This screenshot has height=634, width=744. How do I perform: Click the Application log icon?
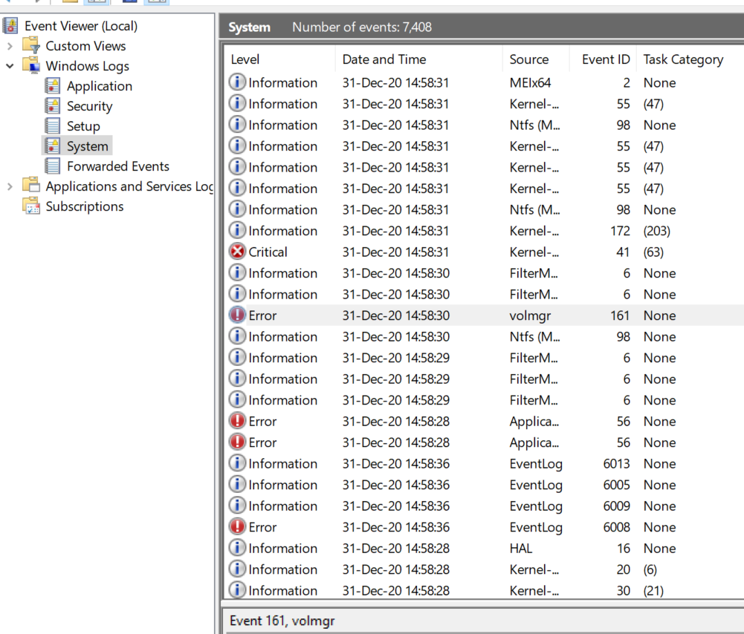coord(53,86)
